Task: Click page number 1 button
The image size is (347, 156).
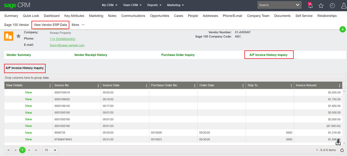Action: [x=22, y=150]
